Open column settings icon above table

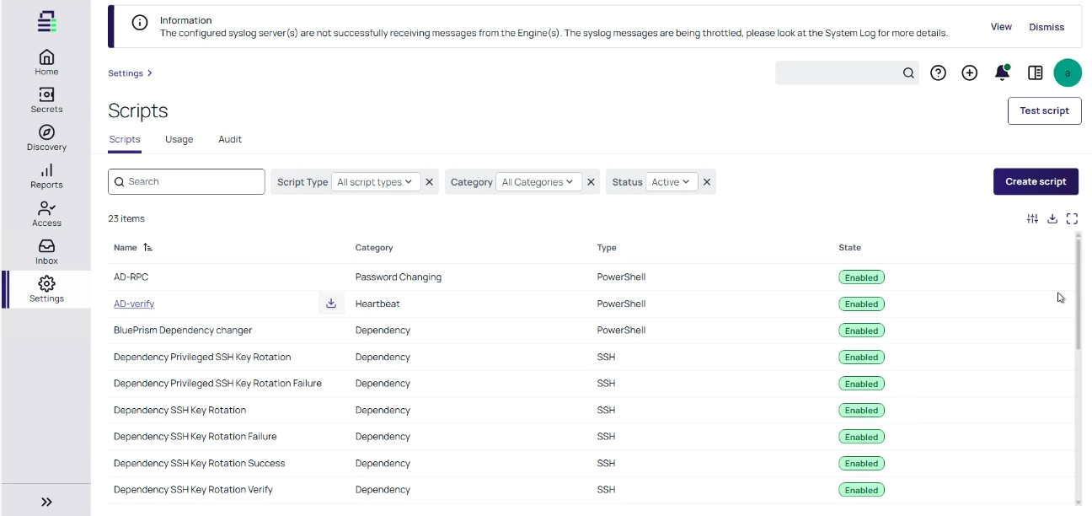1032,219
